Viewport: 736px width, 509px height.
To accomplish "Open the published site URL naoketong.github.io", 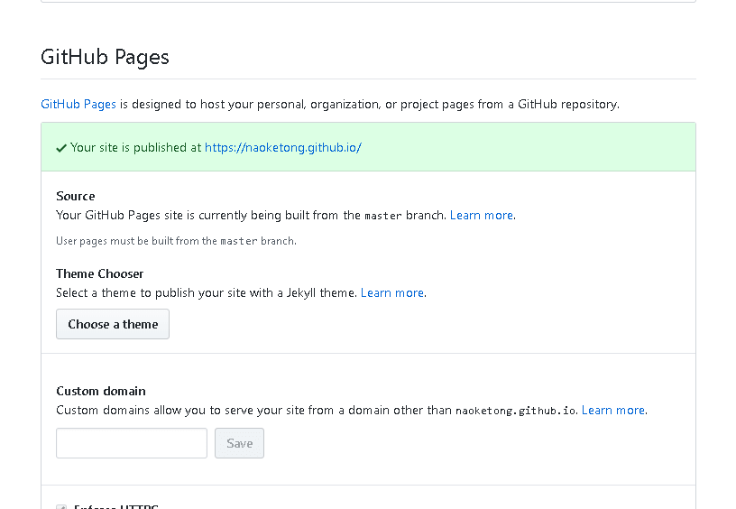I will pyautogui.click(x=283, y=148).
